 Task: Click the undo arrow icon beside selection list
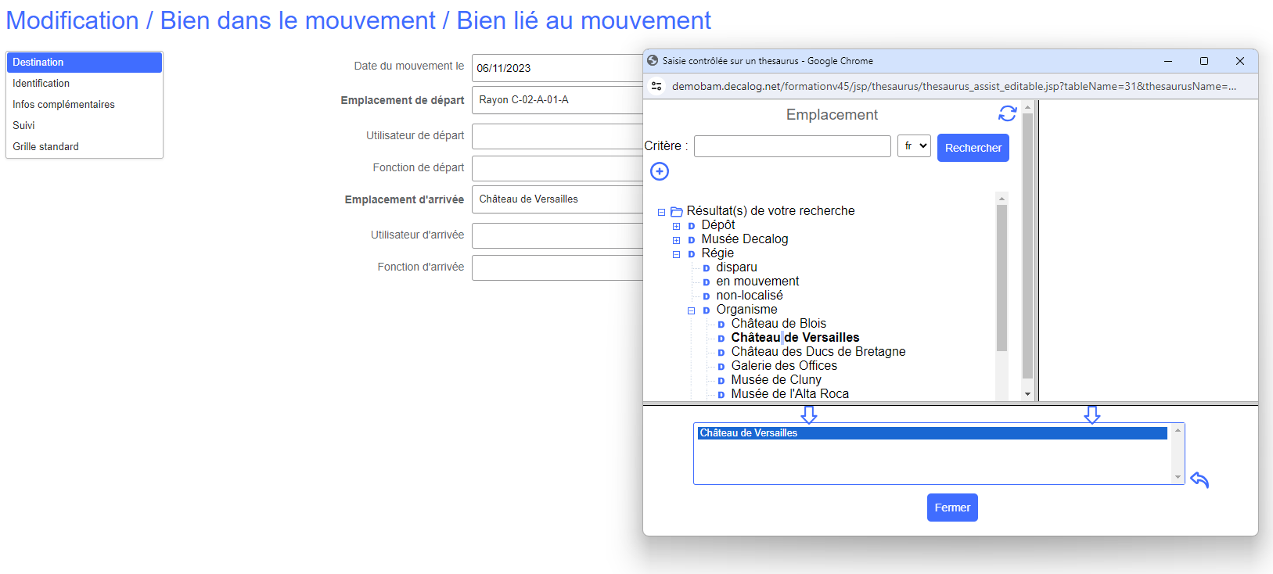pos(1199,479)
